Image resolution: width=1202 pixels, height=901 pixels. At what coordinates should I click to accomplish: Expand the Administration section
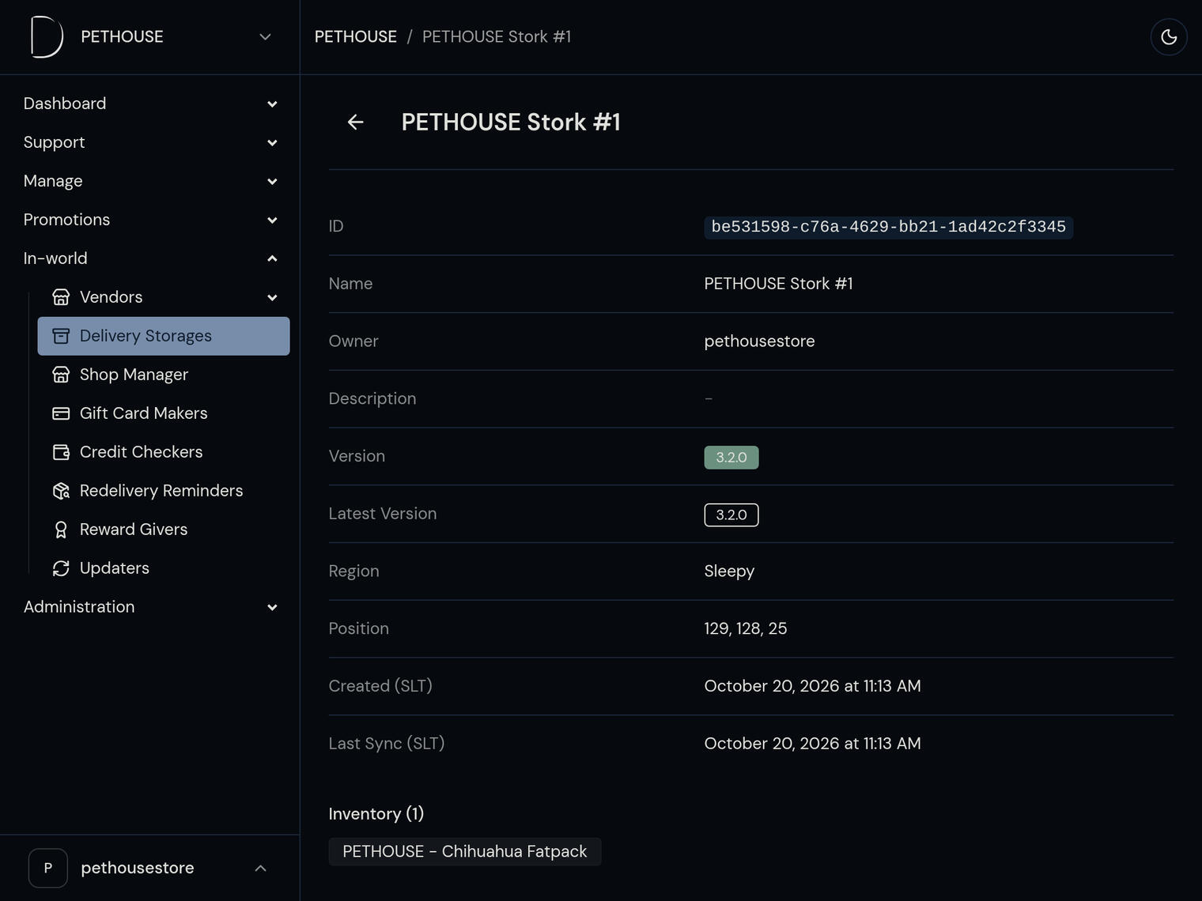coord(150,607)
